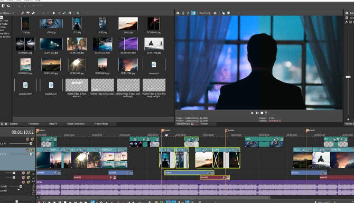
Task: Select the Video Preview tab
Action: click(x=183, y=124)
